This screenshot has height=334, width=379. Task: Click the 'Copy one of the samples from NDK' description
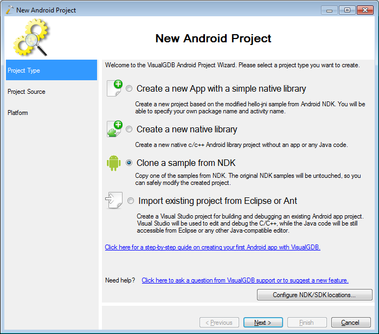tap(248, 179)
